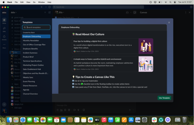The width and height of the screenshot is (194, 125).
Task: Click the Apple menu icon
Action: tap(4, 2)
